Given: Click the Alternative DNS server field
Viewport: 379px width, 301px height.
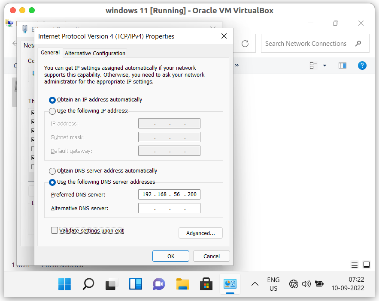Looking at the screenshot, I should [169, 208].
